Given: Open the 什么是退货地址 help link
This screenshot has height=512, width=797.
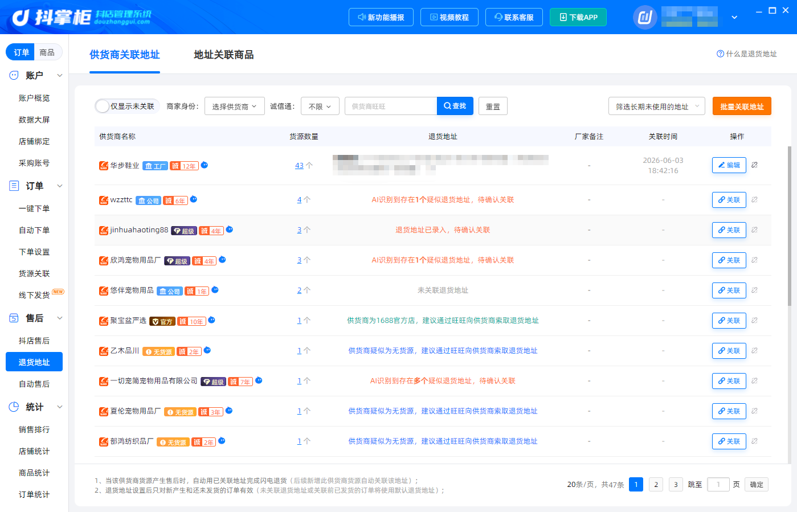Looking at the screenshot, I should 747,54.
